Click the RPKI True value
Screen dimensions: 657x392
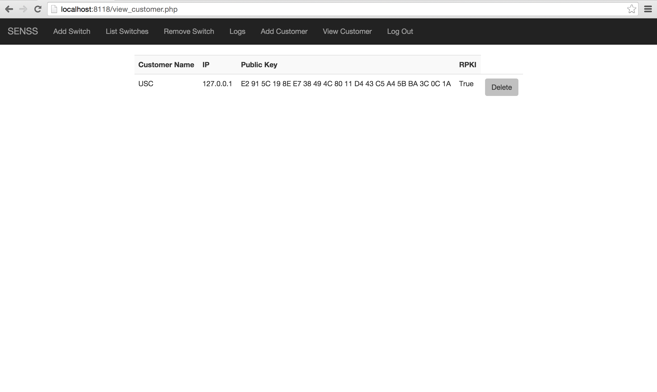[466, 84]
